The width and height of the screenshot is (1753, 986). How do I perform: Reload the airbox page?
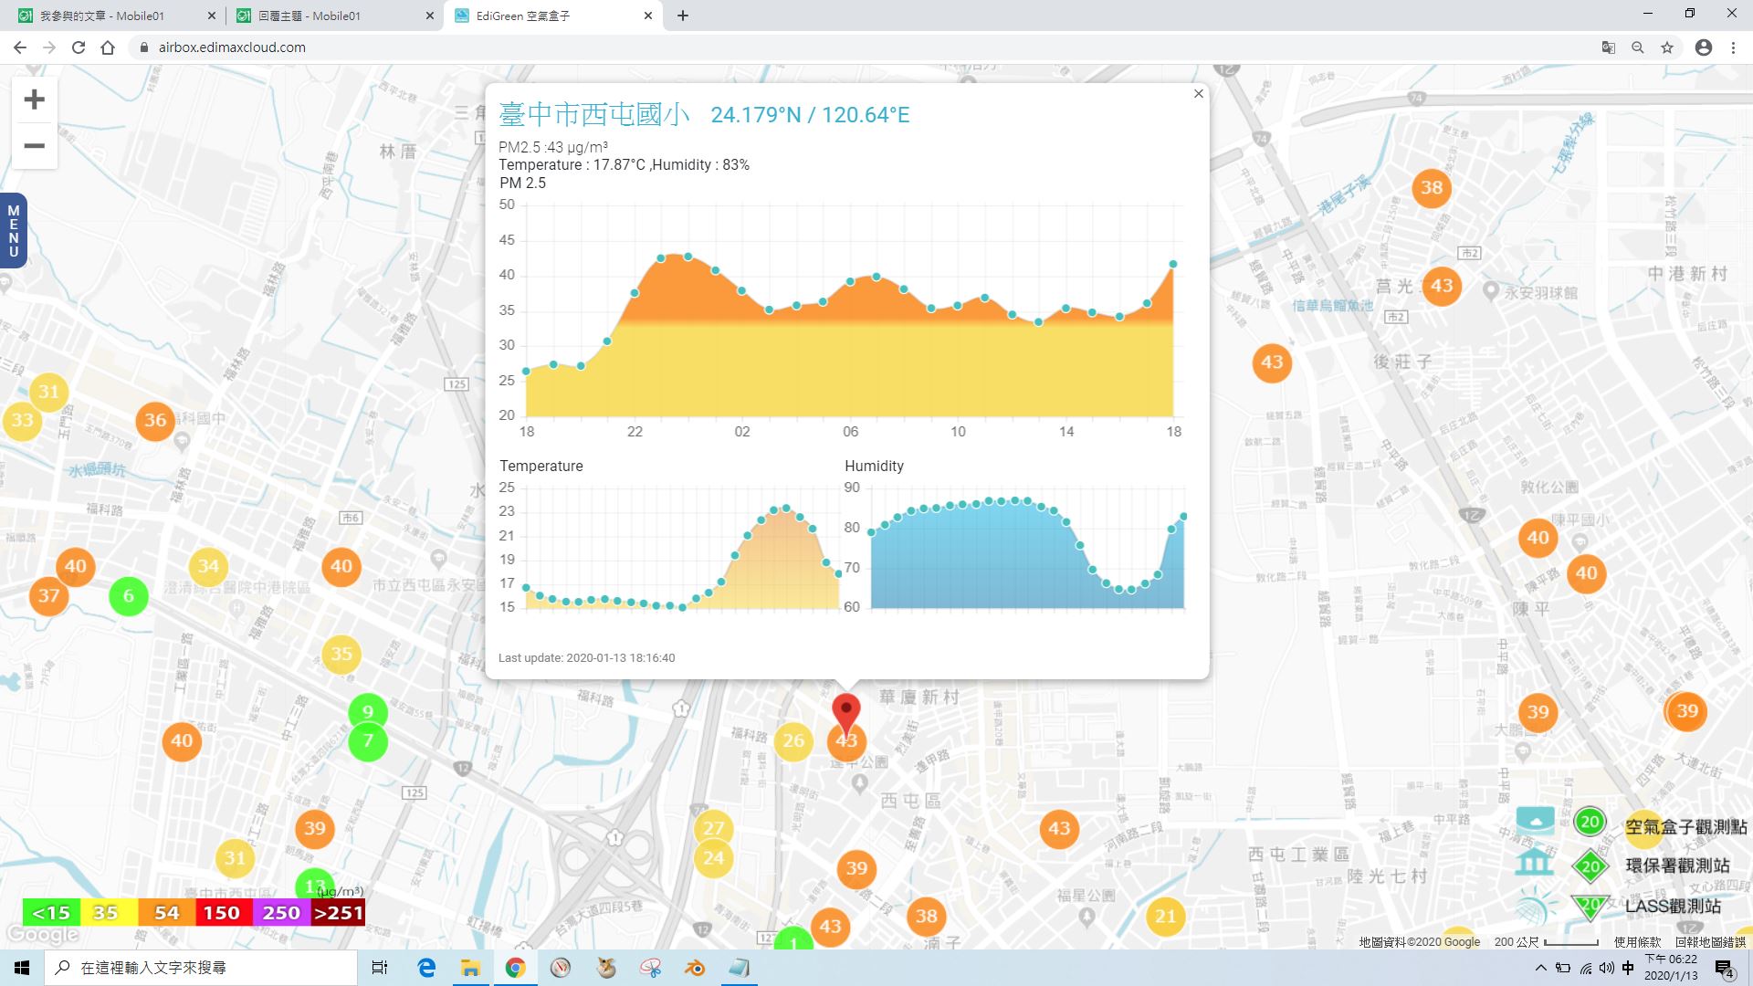pos(79,47)
